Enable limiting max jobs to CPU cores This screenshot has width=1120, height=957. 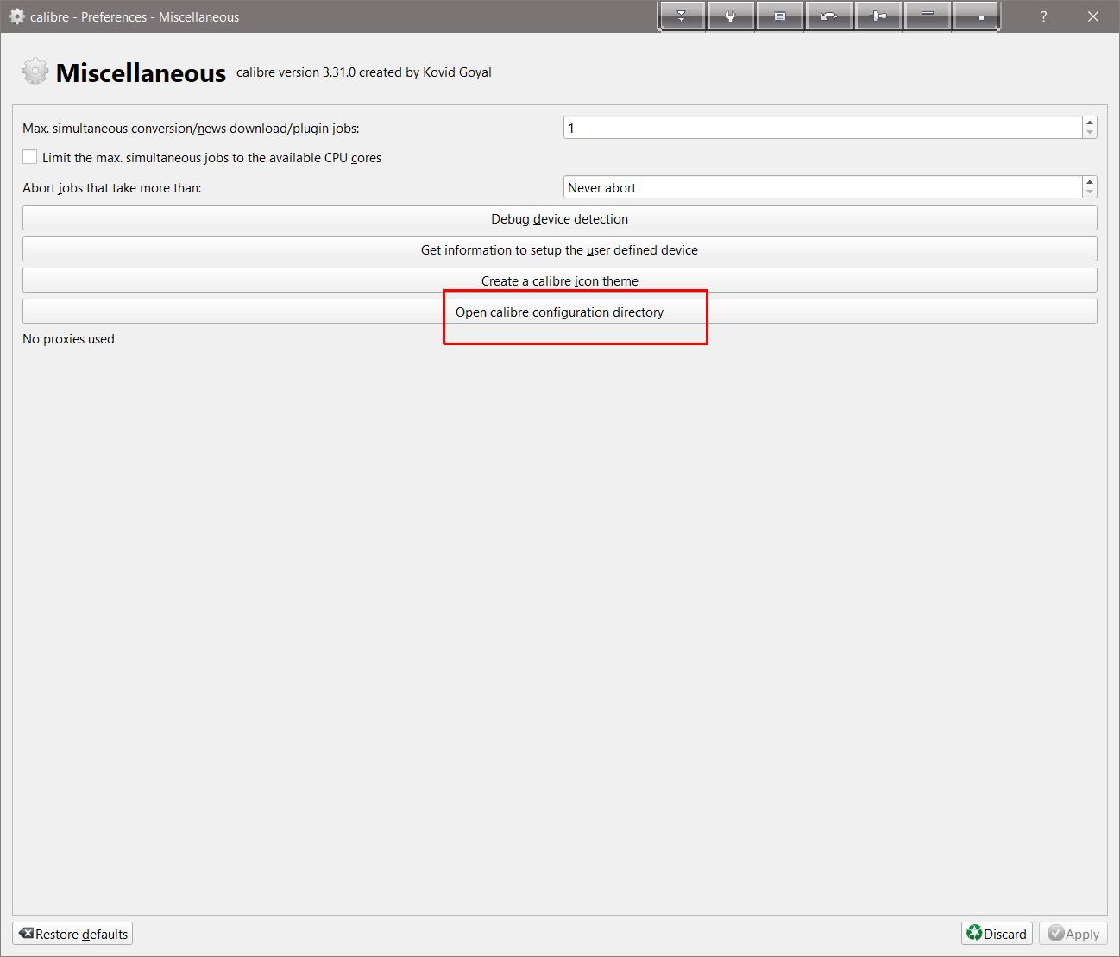pos(30,157)
